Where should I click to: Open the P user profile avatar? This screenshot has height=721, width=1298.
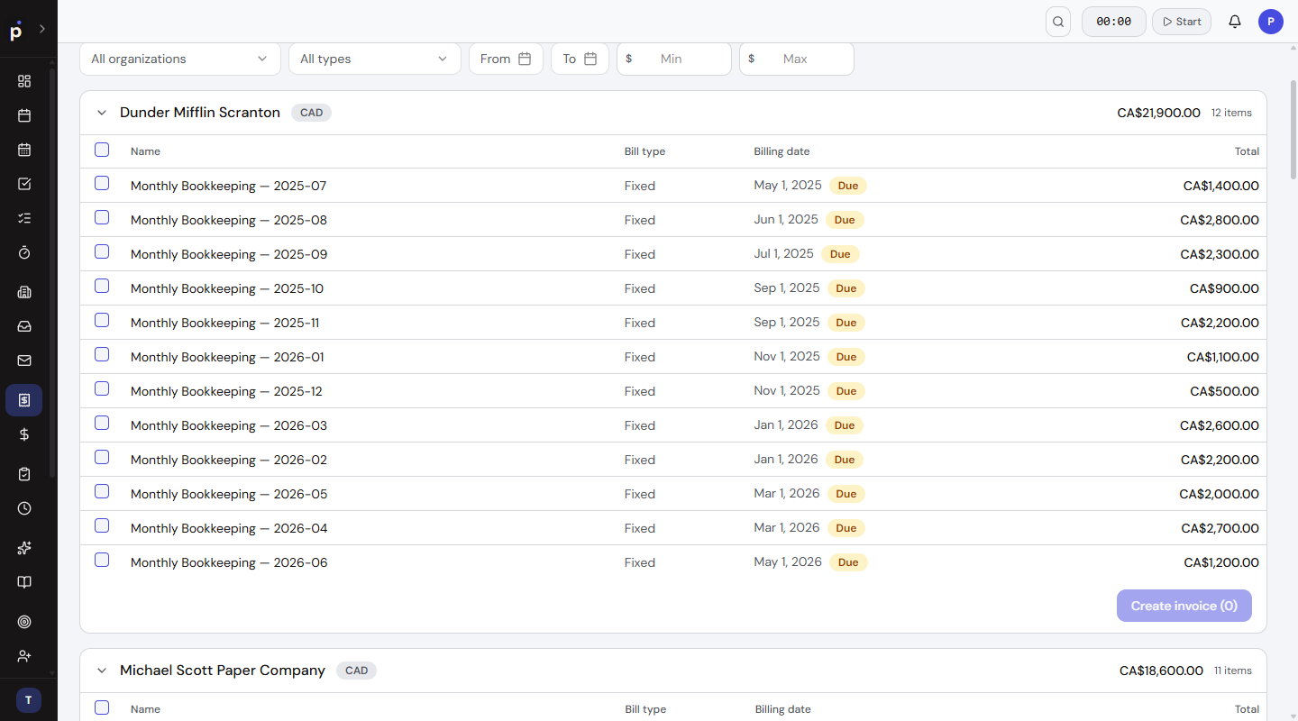tap(1271, 22)
